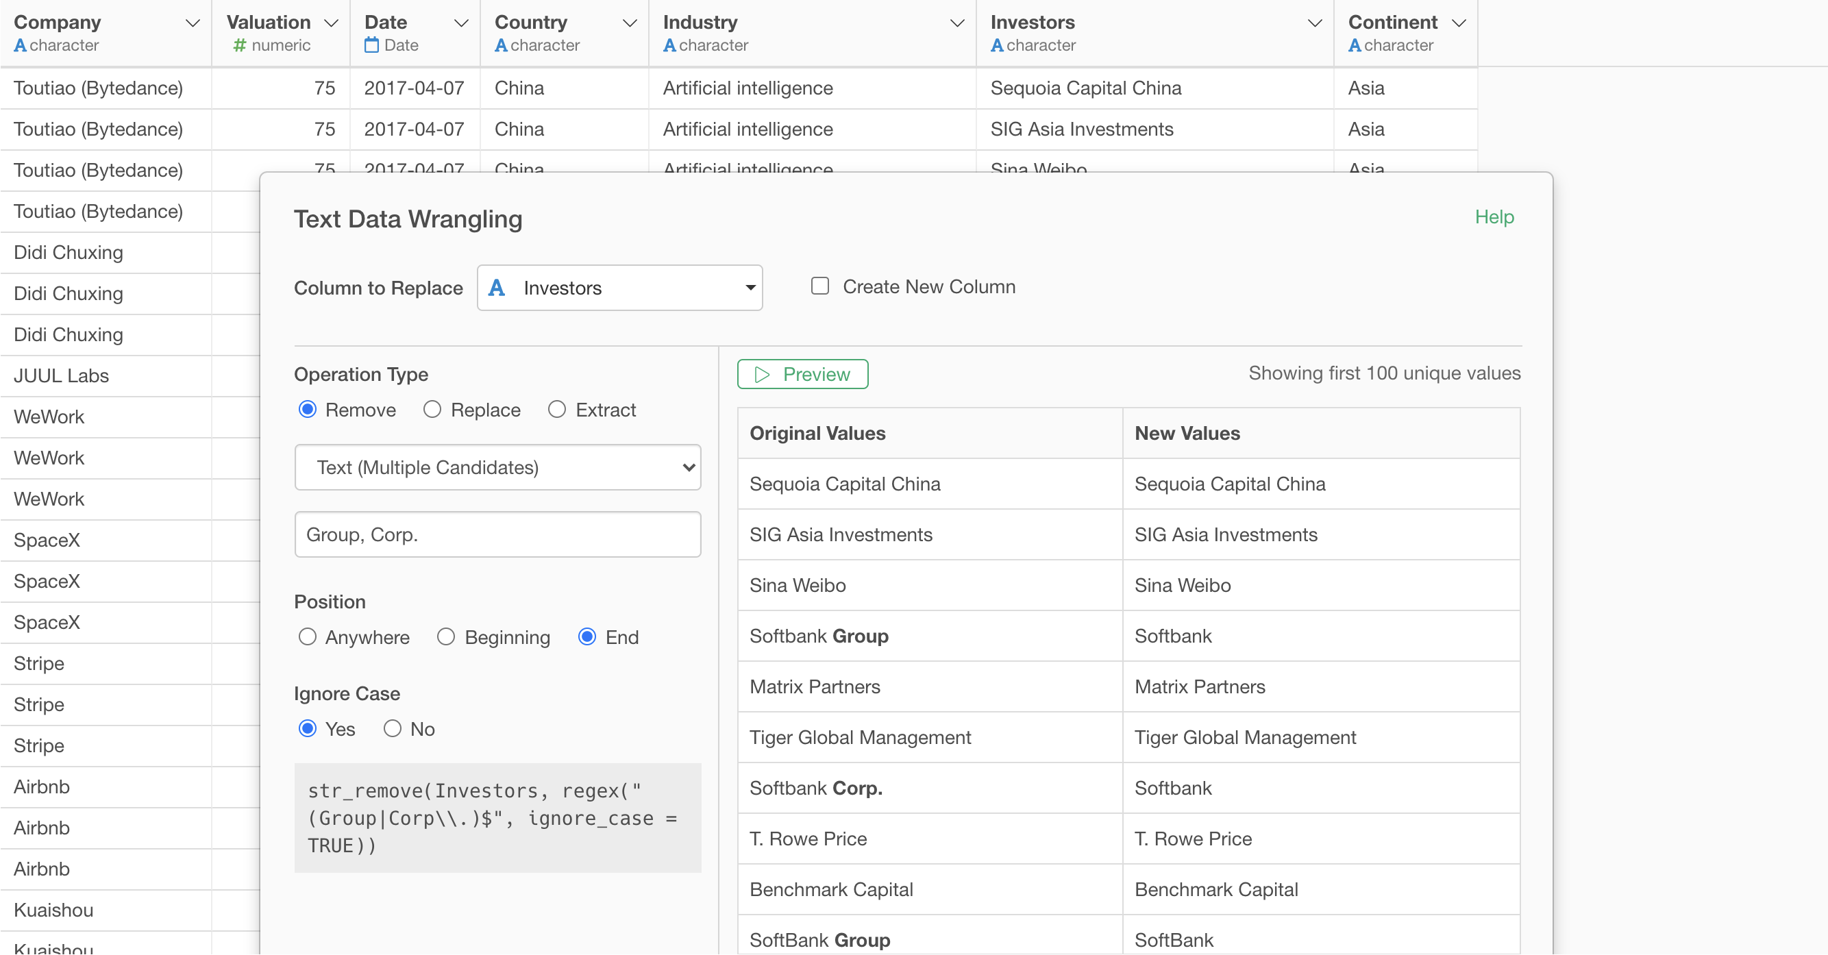Screen dimensions: 1828x955
Task: Click the New Values column header
Action: (x=1320, y=433)
